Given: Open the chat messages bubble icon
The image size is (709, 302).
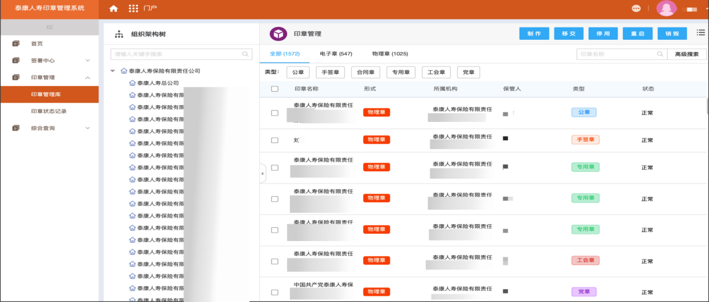Looking at the screenshot, I should point(636,8).
